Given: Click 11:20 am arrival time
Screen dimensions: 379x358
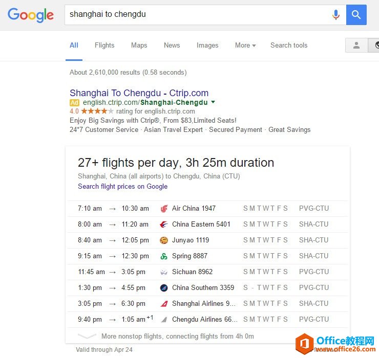Looking at the screenshot, I should click(135, 225).
